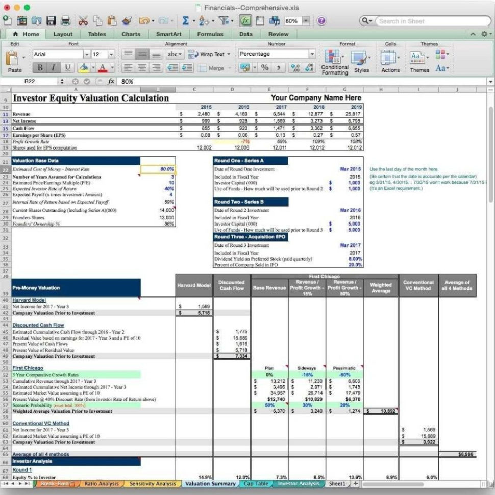Apply the red font color

[x=102, y=67]
